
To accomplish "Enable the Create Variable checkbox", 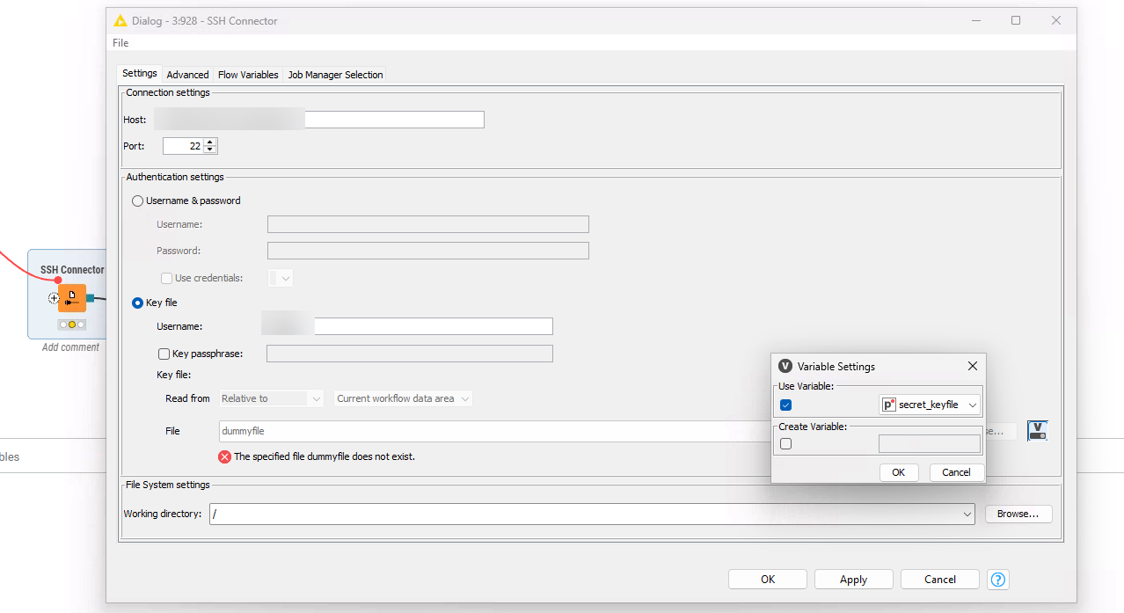I will coord(786,444).
